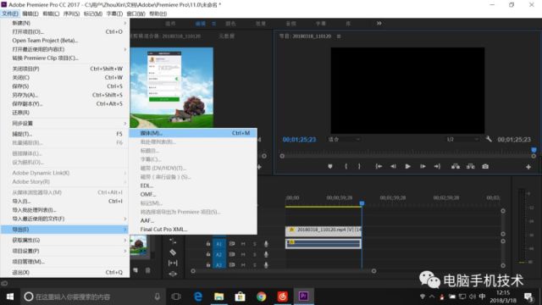This screenshot has width=542, height=305.
Task: Choose 媒体(M)... in the export submenu
Action: pyautogui.click(x=193, y=133)
